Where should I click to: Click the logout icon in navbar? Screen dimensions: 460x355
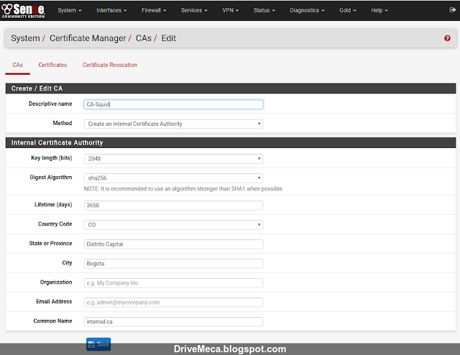point(452,10)
